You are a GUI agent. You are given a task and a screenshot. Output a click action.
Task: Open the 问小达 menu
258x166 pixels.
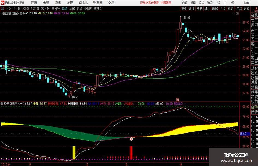[x=83, y=3]
